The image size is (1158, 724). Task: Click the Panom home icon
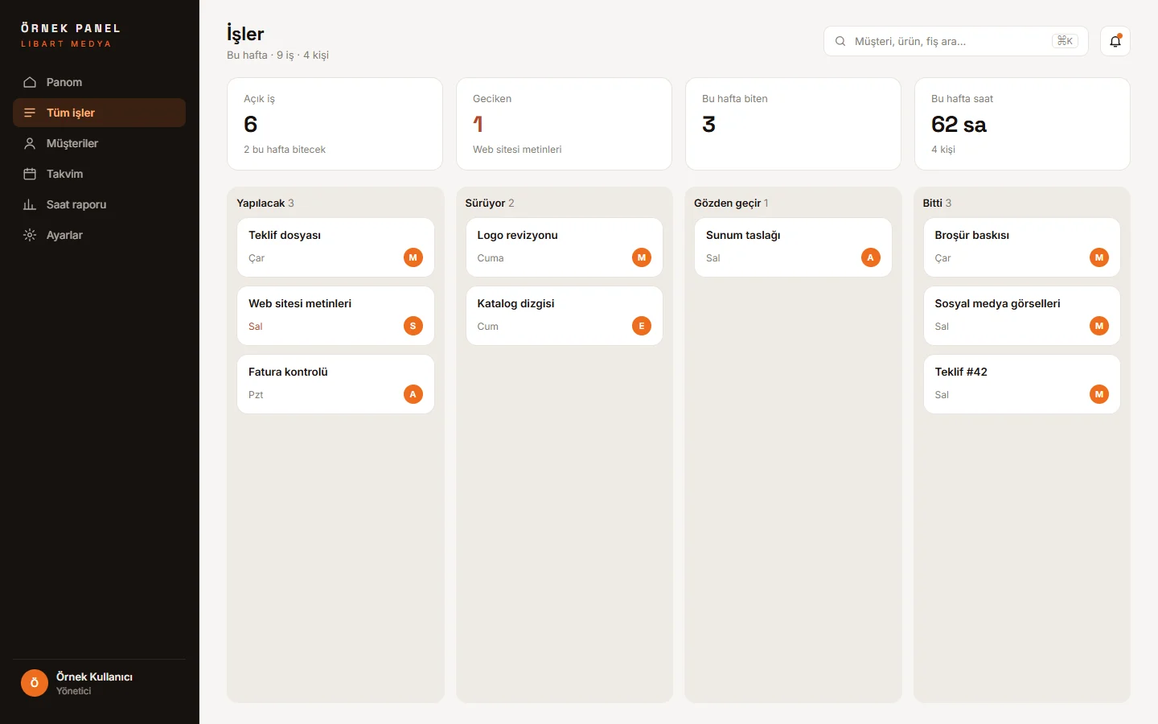(x=30, y=82)
